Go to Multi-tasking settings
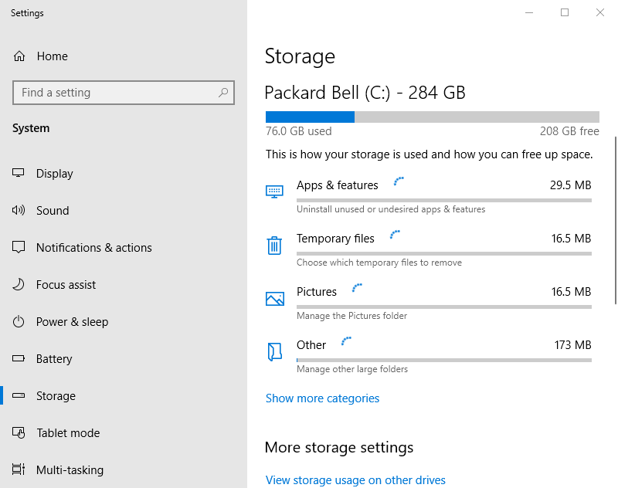618x488 pixels. tap(70, 470)
